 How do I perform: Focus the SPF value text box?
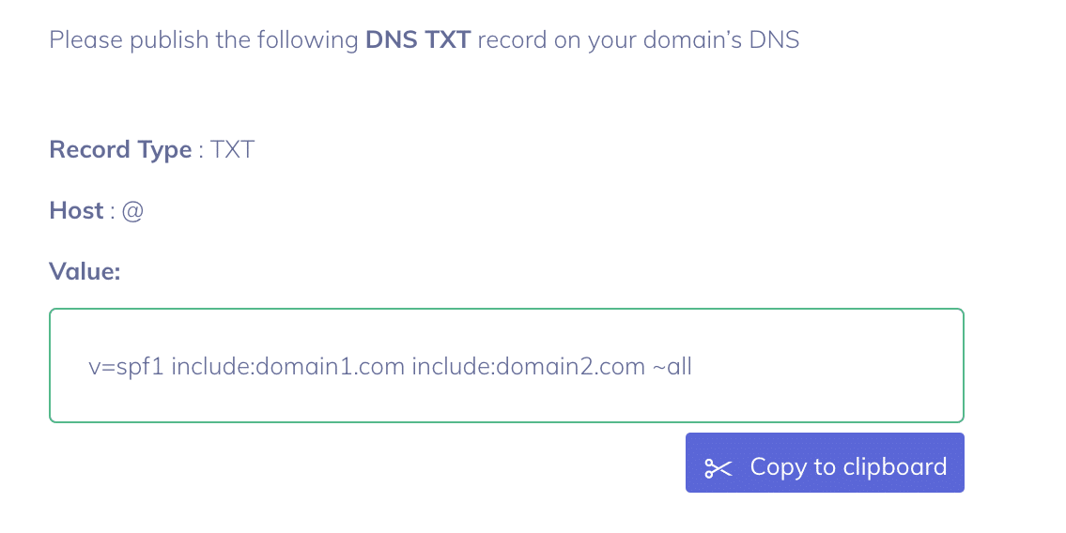[506, 365]
